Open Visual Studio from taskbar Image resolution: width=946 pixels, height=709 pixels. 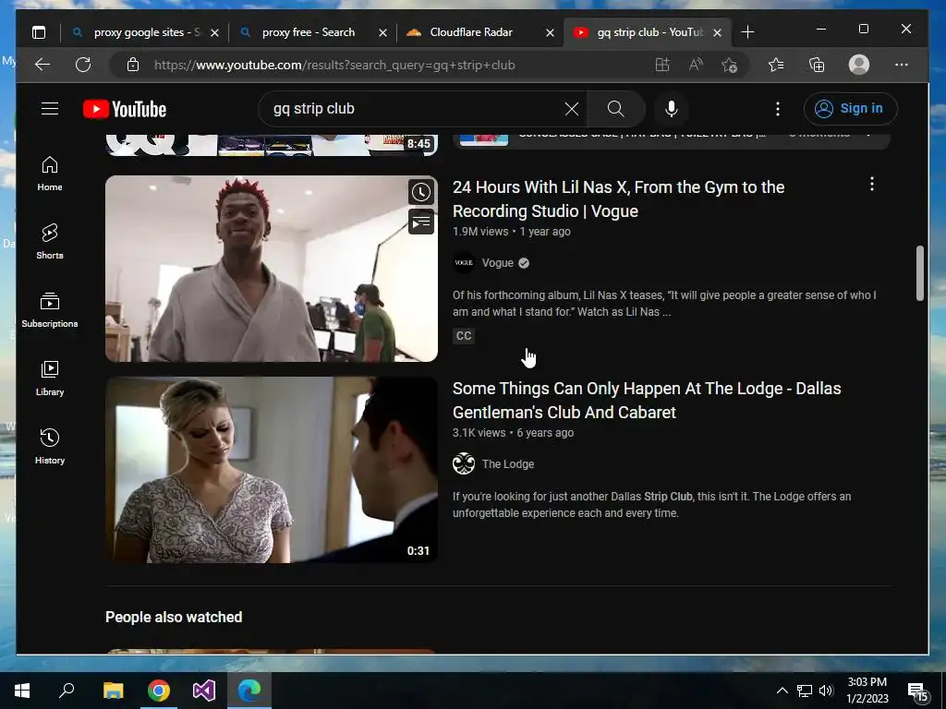pos(204,691)
